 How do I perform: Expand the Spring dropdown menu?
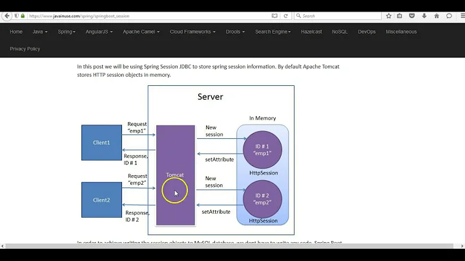(x=67, y=32)
